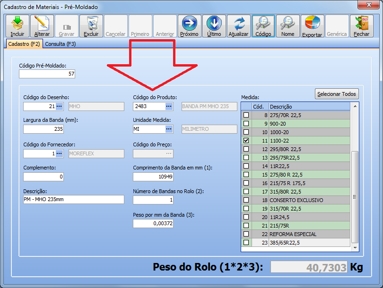Open lookup for Código do Desenho

[60, 107]
